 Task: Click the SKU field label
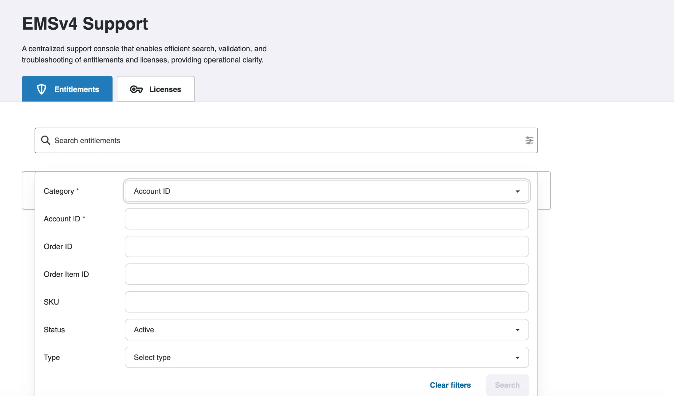coord(51,302)
